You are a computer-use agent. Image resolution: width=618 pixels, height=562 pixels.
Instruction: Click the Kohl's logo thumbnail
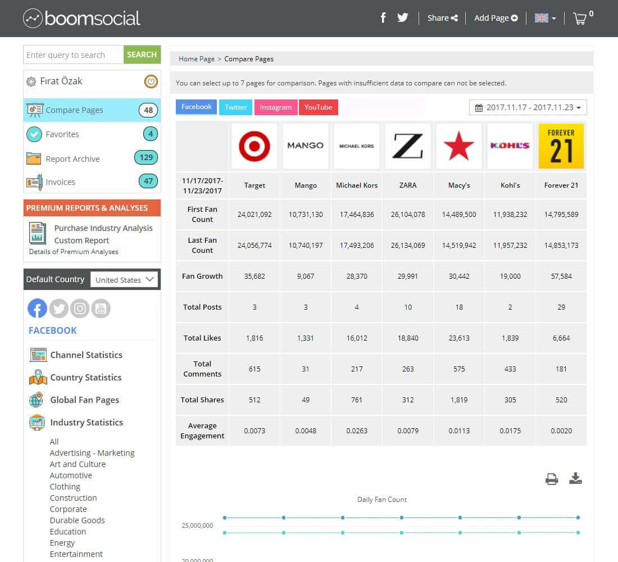[510, 146]
